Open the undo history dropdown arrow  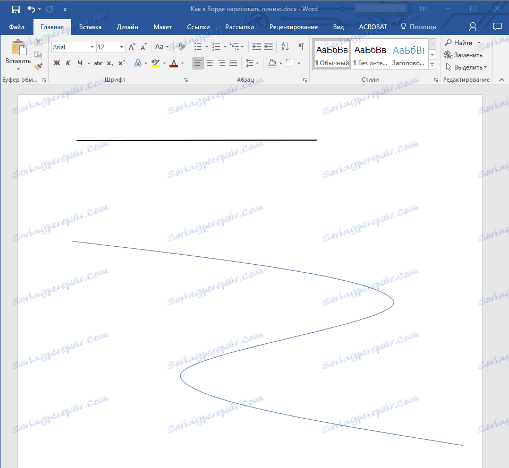point(40,10)
